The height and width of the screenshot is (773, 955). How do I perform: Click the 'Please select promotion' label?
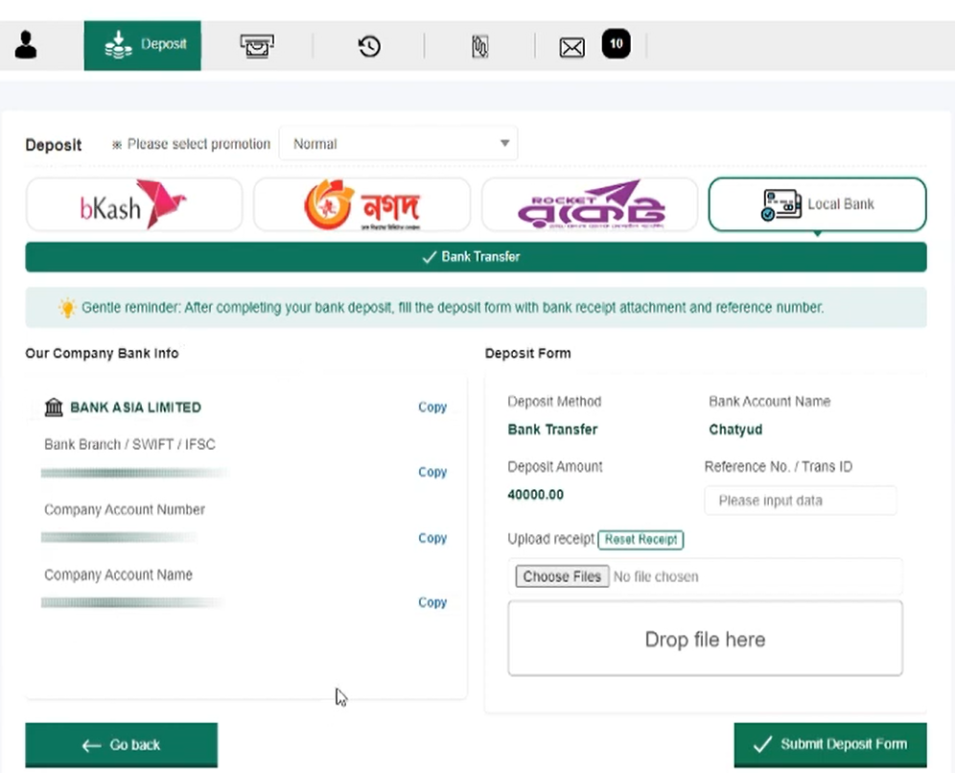pyautogui.click(x=198, y=145)
